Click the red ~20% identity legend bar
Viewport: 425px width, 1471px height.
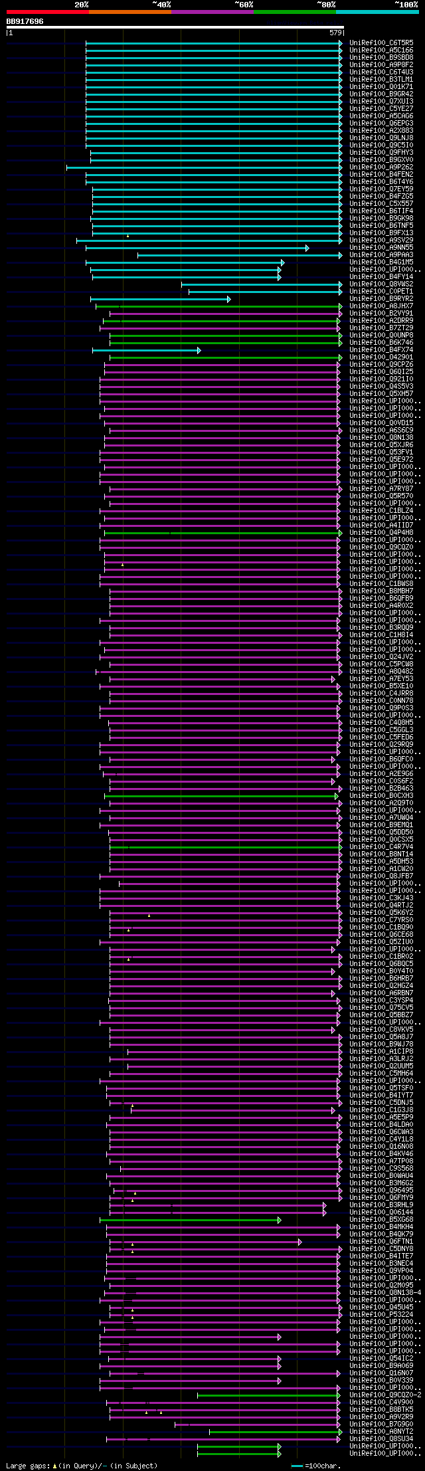pos(48,12)
